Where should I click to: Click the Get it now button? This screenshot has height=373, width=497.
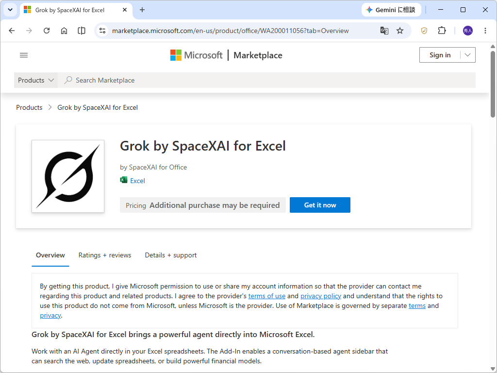click(320, 205)
